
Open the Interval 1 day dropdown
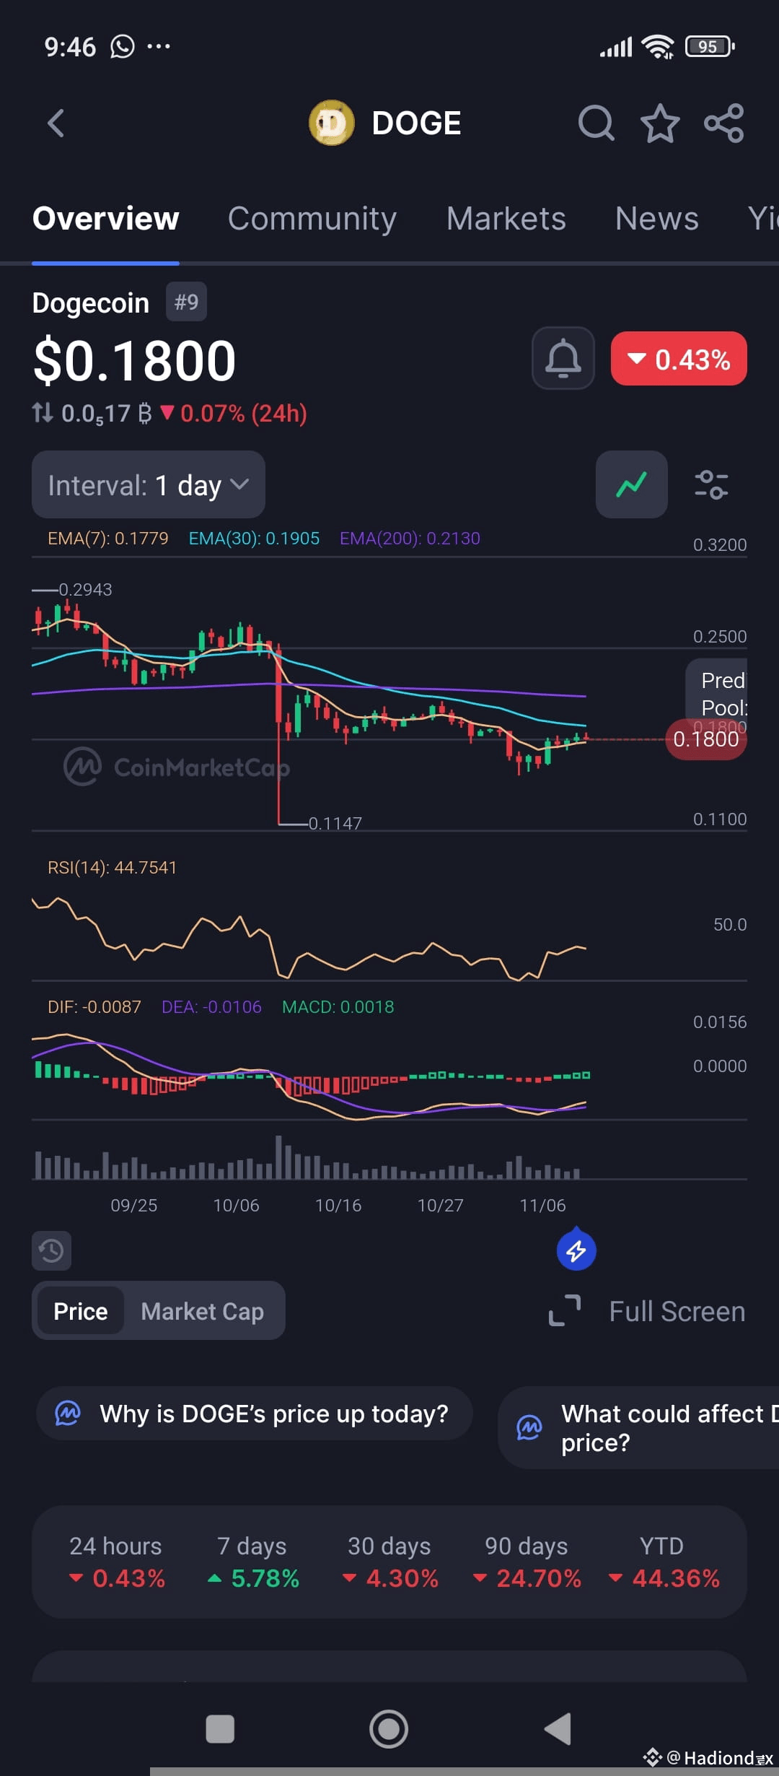pyautogui.click(x=149, y=484)
